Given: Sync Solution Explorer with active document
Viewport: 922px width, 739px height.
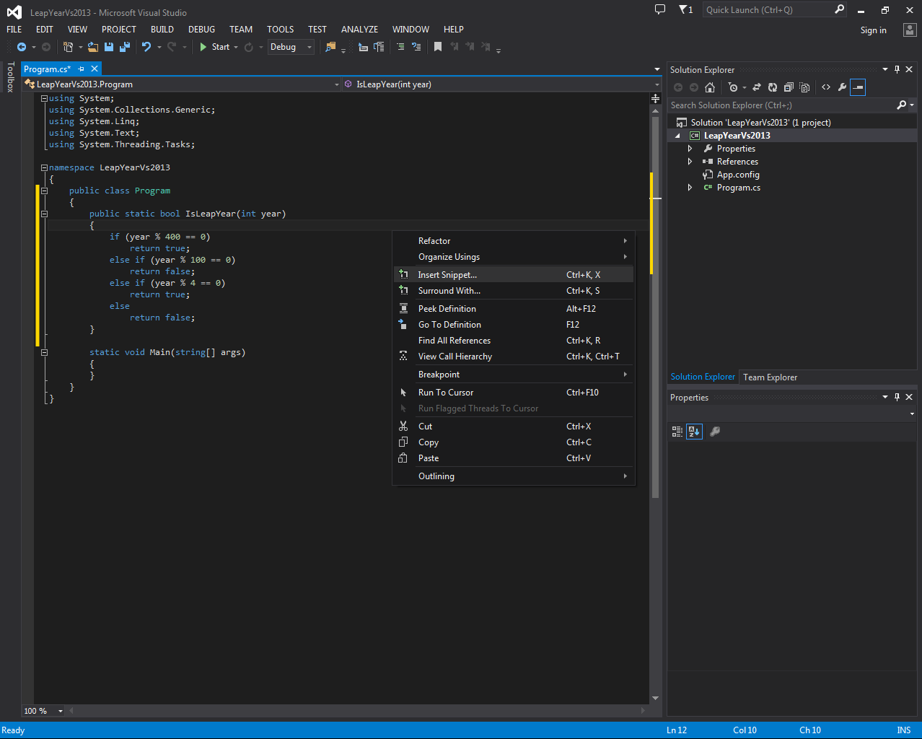Looking at the screenshot, I should coord(757,87).
